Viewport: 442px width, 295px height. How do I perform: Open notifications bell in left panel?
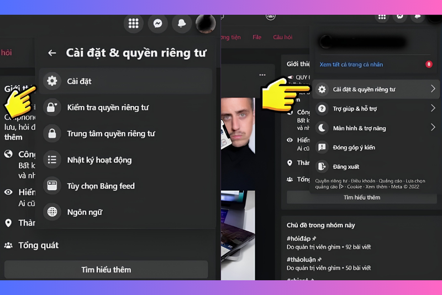tap(182, 23)
